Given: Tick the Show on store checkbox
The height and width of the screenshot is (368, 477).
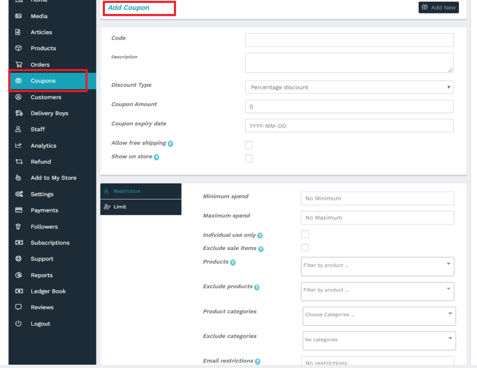Looking at the screenshot, I should (249, 158).
